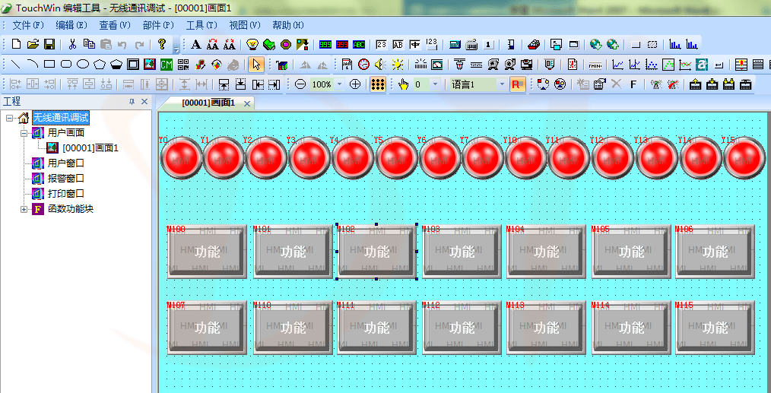This screenshot has height=393, width=771.
Task: Open the 部件(P) menu
Action: pos(158,25)
